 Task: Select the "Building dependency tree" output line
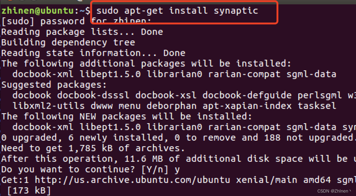point(68,43)
